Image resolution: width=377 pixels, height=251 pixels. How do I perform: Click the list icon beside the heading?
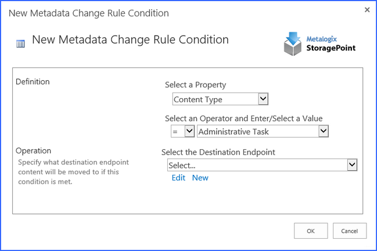pos(20,44)
